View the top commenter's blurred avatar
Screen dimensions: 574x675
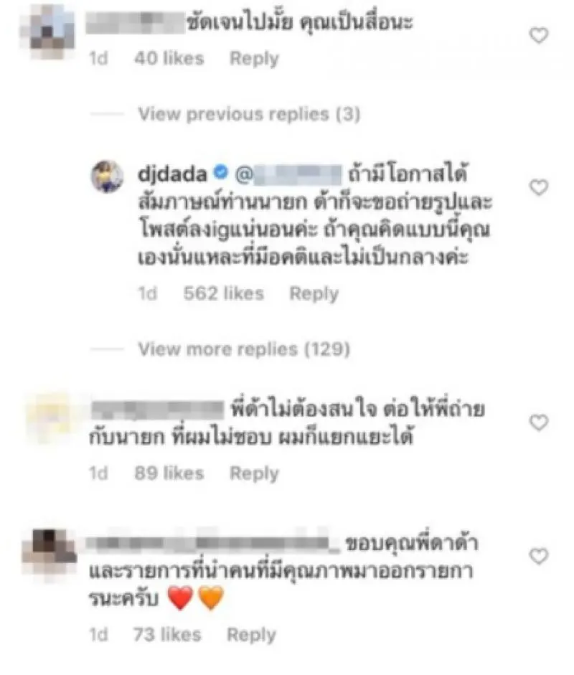(48, 31)
